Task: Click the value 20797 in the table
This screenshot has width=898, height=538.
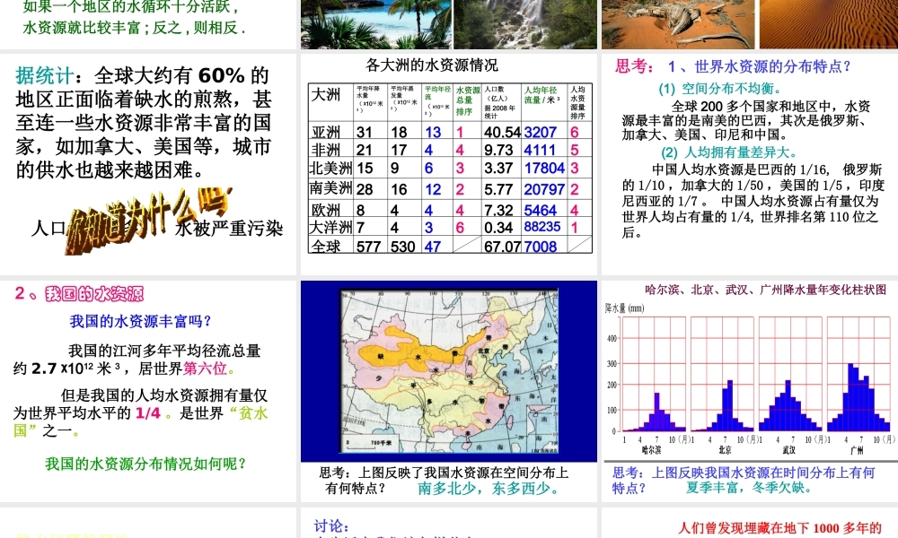Action: pyautogui.click(x=544, y=189)
